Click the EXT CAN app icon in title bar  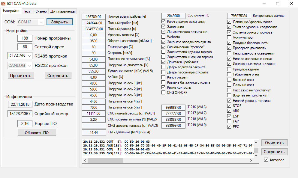click(4, 4)
